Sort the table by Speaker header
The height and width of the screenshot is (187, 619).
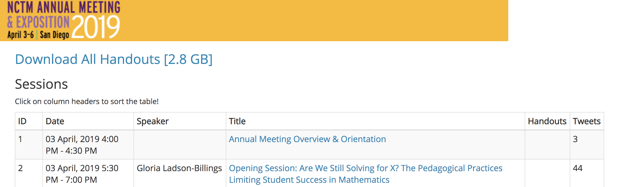pyautogui.click(x=153, y=121)
